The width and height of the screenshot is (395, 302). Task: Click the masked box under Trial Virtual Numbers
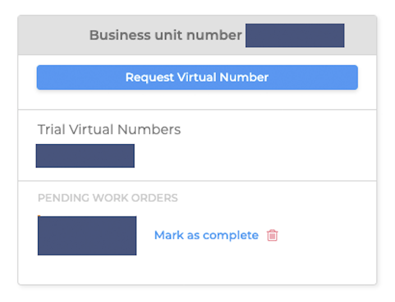tap(85, 155)
